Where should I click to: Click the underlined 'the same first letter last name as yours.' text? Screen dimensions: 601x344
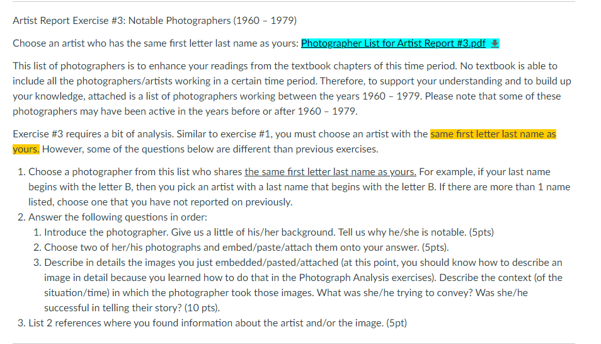pos(330,172)
